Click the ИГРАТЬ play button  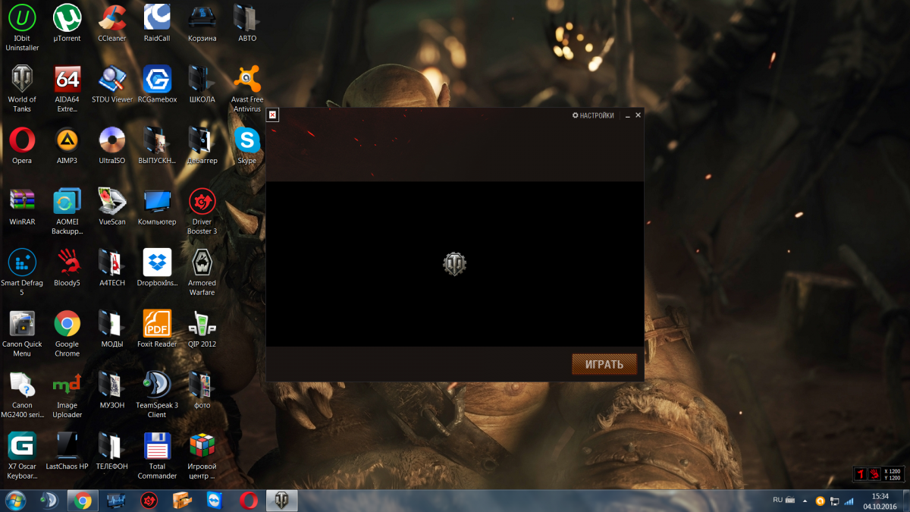point(604,364)
